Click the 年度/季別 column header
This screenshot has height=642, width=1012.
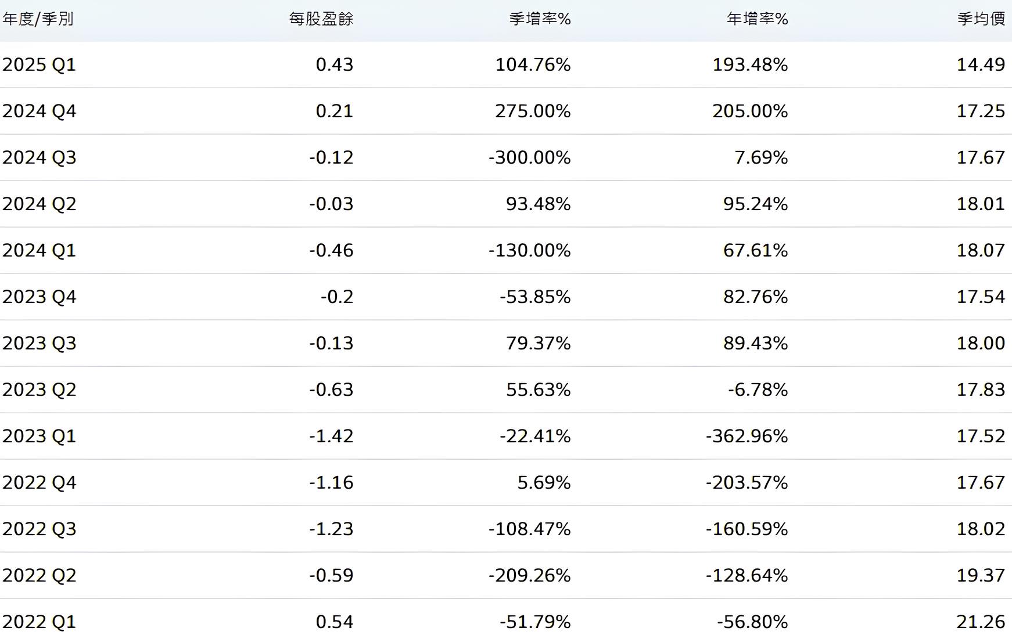coord(38,19)
